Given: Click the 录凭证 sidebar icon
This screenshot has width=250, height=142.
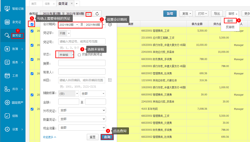Looking at the screenshot, I should click(x=7, y=22).
